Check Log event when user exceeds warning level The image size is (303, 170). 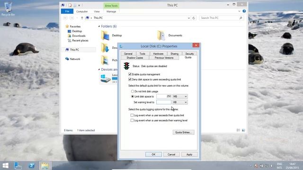132,120
